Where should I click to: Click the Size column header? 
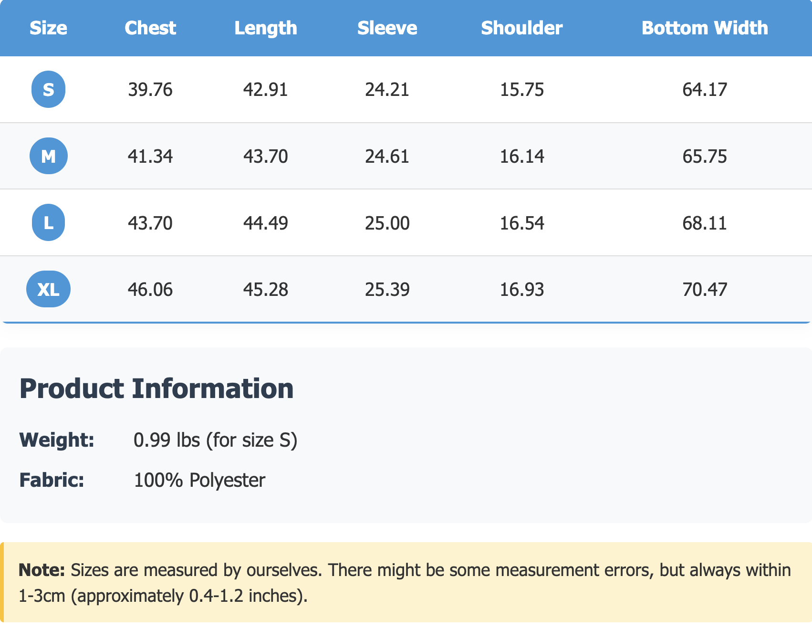pos(48,28)
